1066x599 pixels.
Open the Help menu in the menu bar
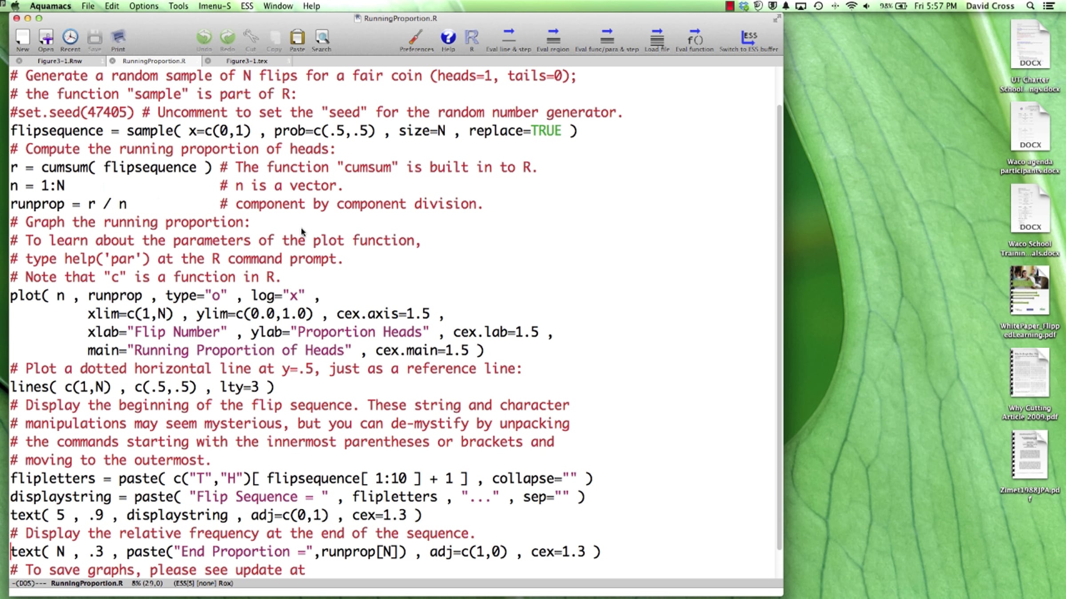tap(311, 6)
